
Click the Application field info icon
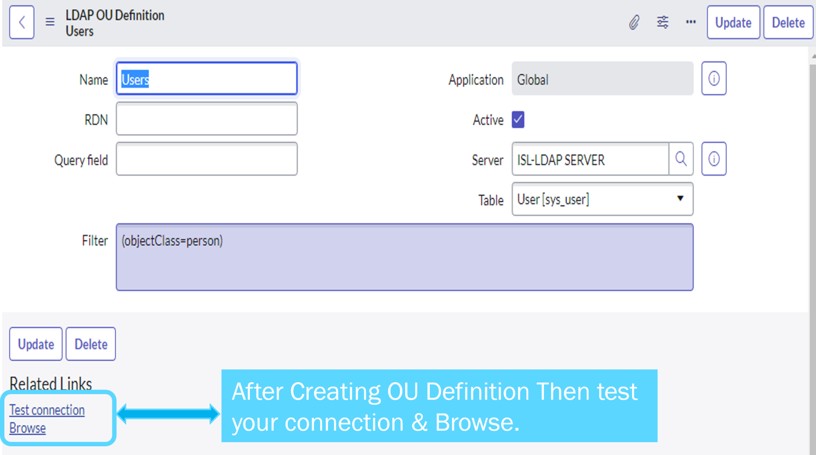[714, 78]
